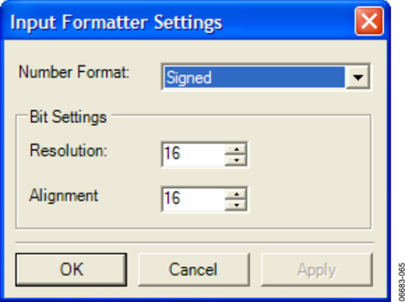Decrease Resolution with the down arrow

coord(236,160)
